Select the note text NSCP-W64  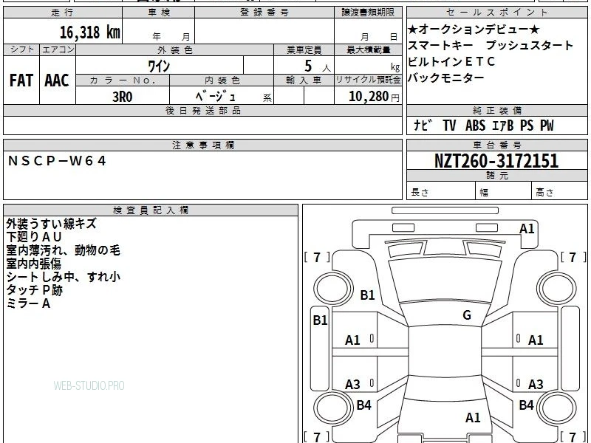point(58,161)
